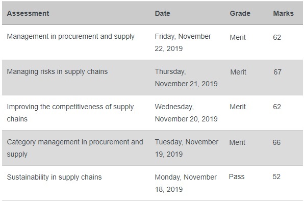
Task: Click Merit grade for Managing risks row
Action: [238, 72]
